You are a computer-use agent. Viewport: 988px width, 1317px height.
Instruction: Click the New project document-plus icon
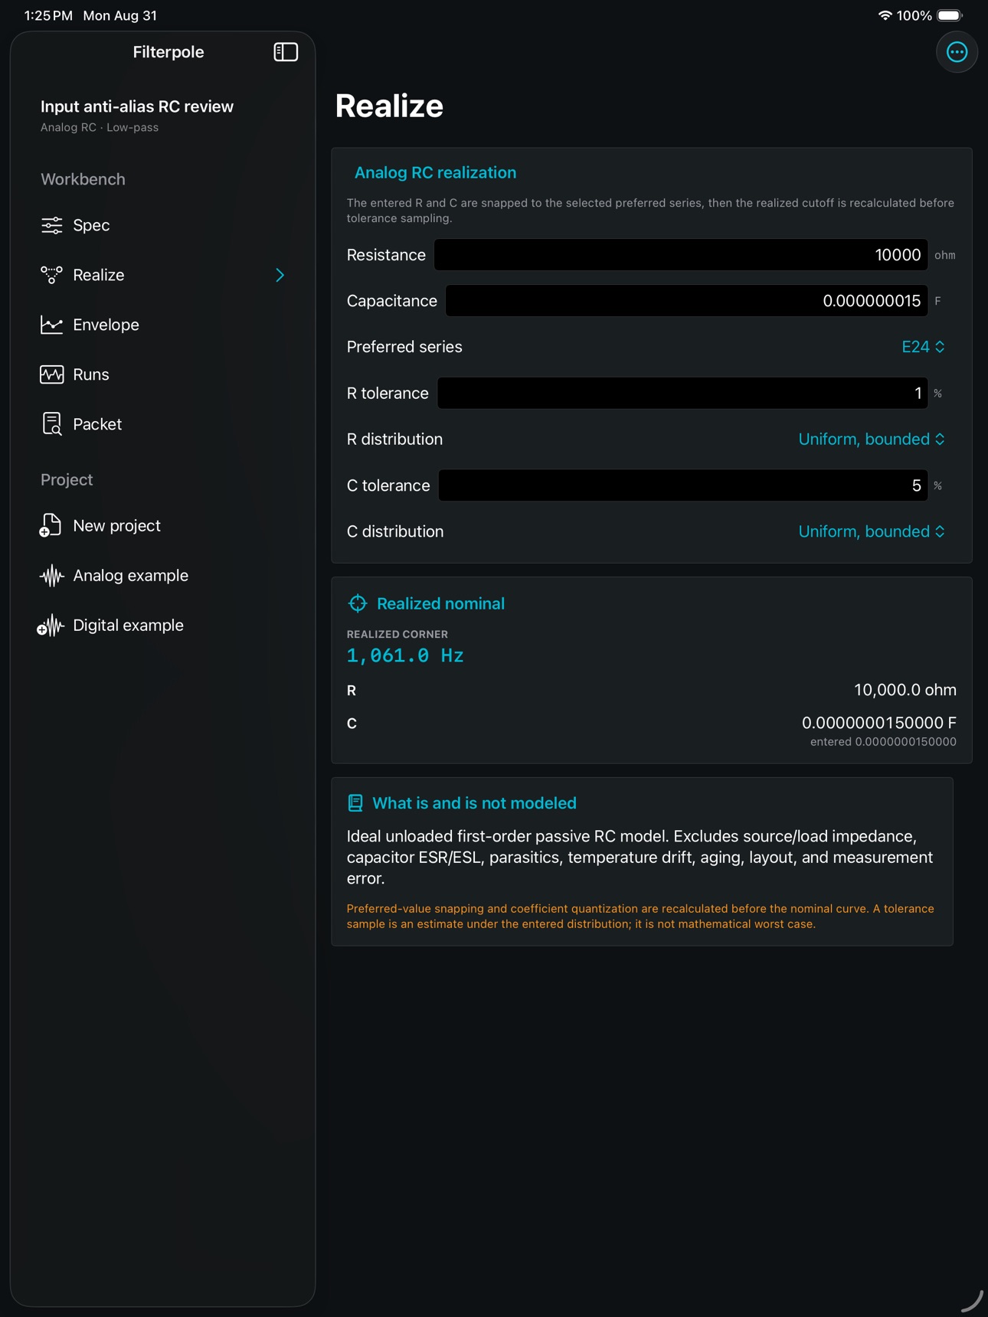click(x=51, y=526)
